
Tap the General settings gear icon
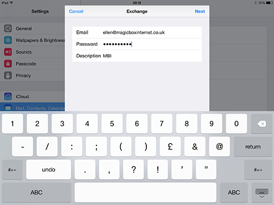pos(8,28)
